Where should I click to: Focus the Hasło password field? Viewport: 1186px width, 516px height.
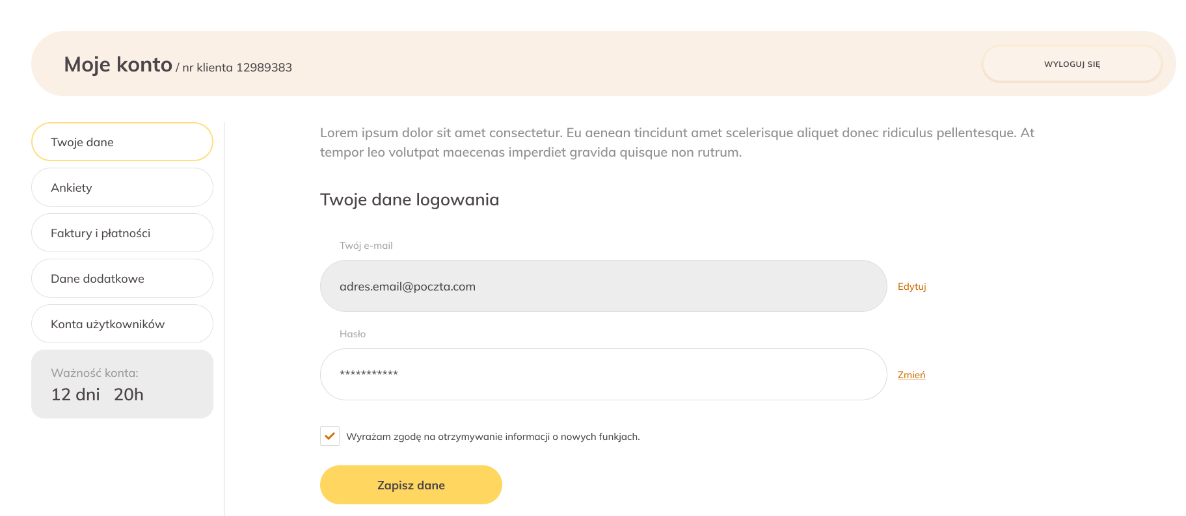click(x=603, y=374)
